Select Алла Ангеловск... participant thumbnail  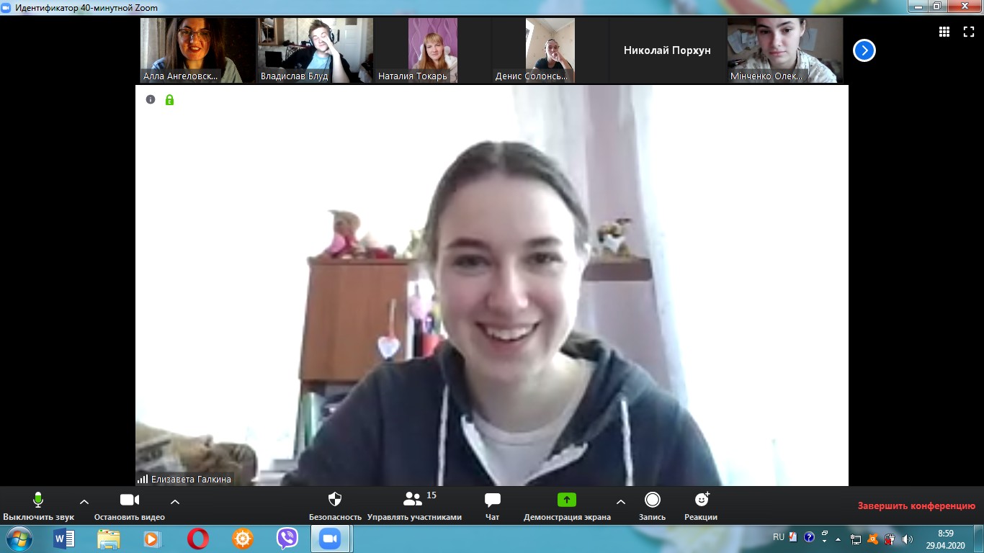click(x=198, y=50)
